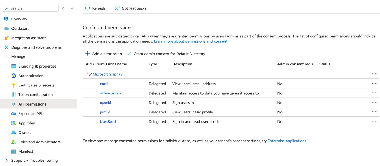Grant admin consent for Default Directory
Image resolution: width=380 pixels, height=166 pixels.
point(166,54)
